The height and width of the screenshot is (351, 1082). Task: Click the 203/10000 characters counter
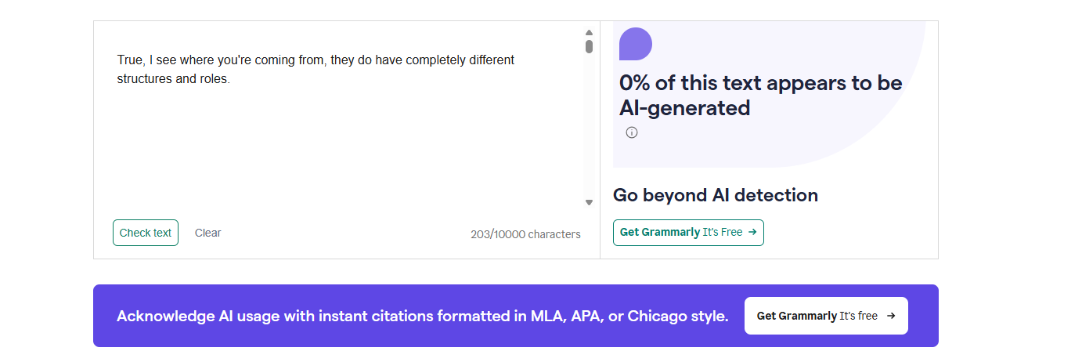click(x=525, y=234)
